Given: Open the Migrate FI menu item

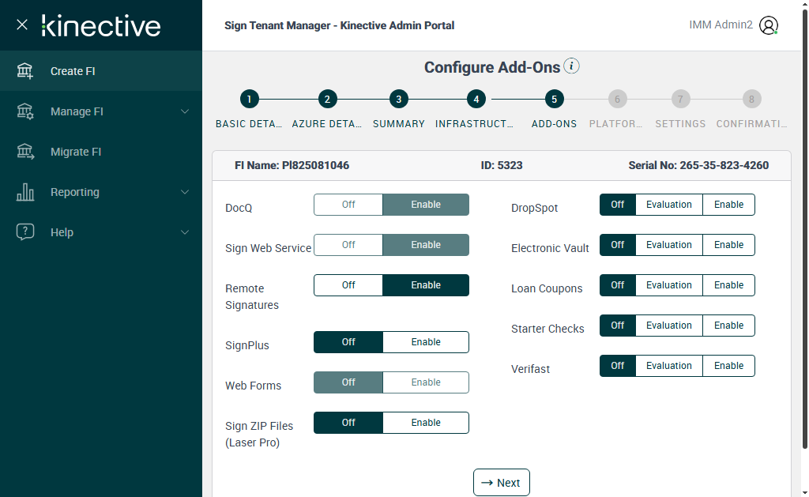Looking at the screenshot, I should pyautogui.click(x=101, y=151).
